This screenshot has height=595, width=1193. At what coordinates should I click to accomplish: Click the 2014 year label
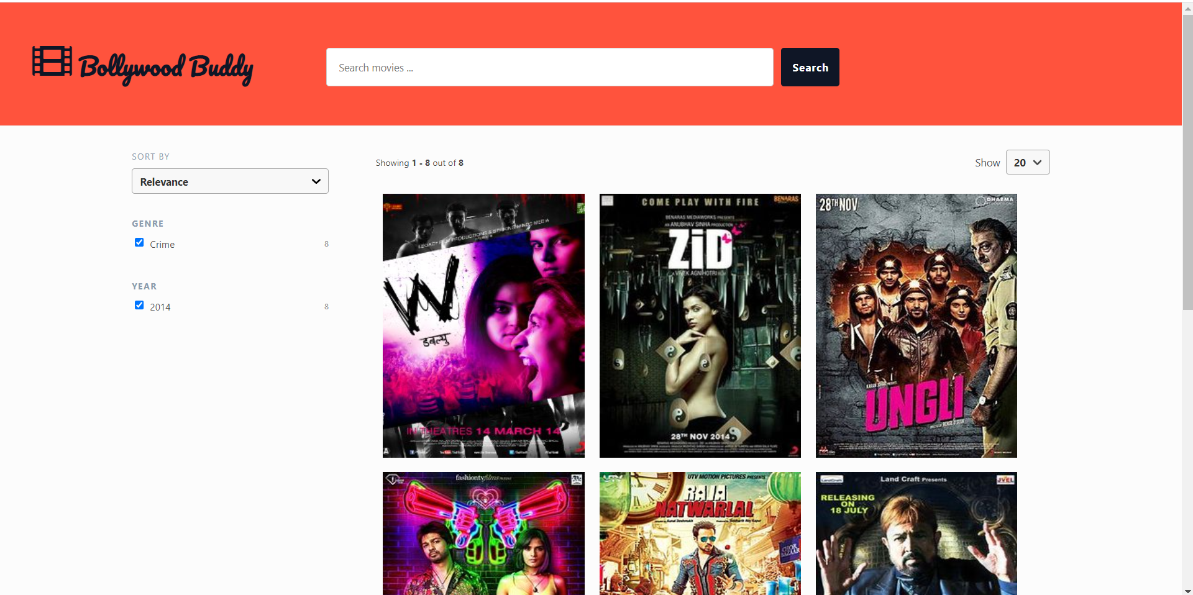tap(160, 307)
